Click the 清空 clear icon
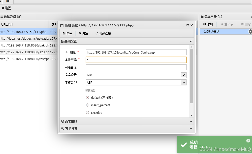 (83, 33)
